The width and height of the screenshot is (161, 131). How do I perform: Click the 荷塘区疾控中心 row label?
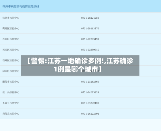[11, 28]
